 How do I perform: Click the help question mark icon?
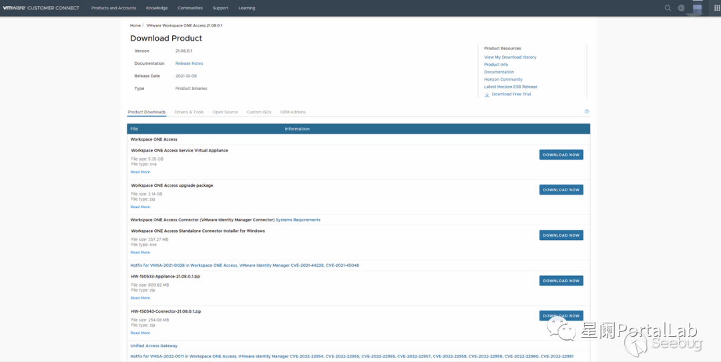(x=587, y=111)
